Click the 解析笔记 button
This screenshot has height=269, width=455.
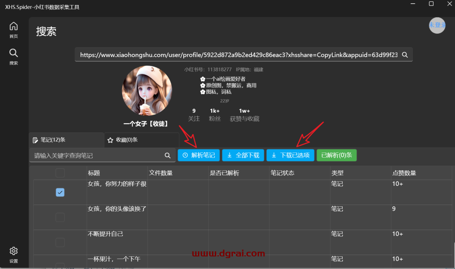199,155
